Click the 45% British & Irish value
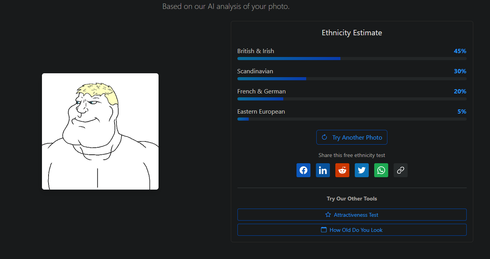490x259 pixels. 460,51
